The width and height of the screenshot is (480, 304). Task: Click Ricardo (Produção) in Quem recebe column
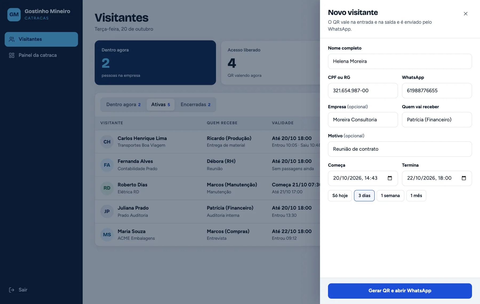pos(229,138)
